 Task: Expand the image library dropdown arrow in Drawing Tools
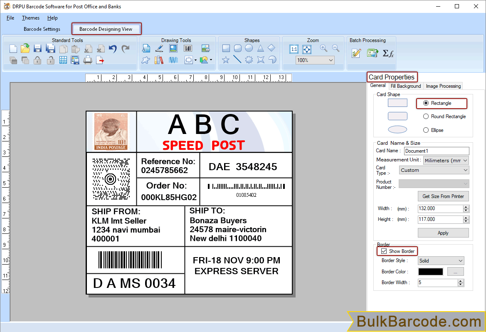pos(211,60)
